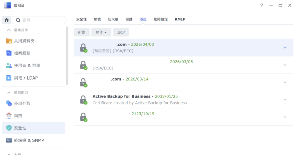Expand the Active Backup for Business certificate
The width and height of the screenshot is (297, 156).
[x=285, y=100]
